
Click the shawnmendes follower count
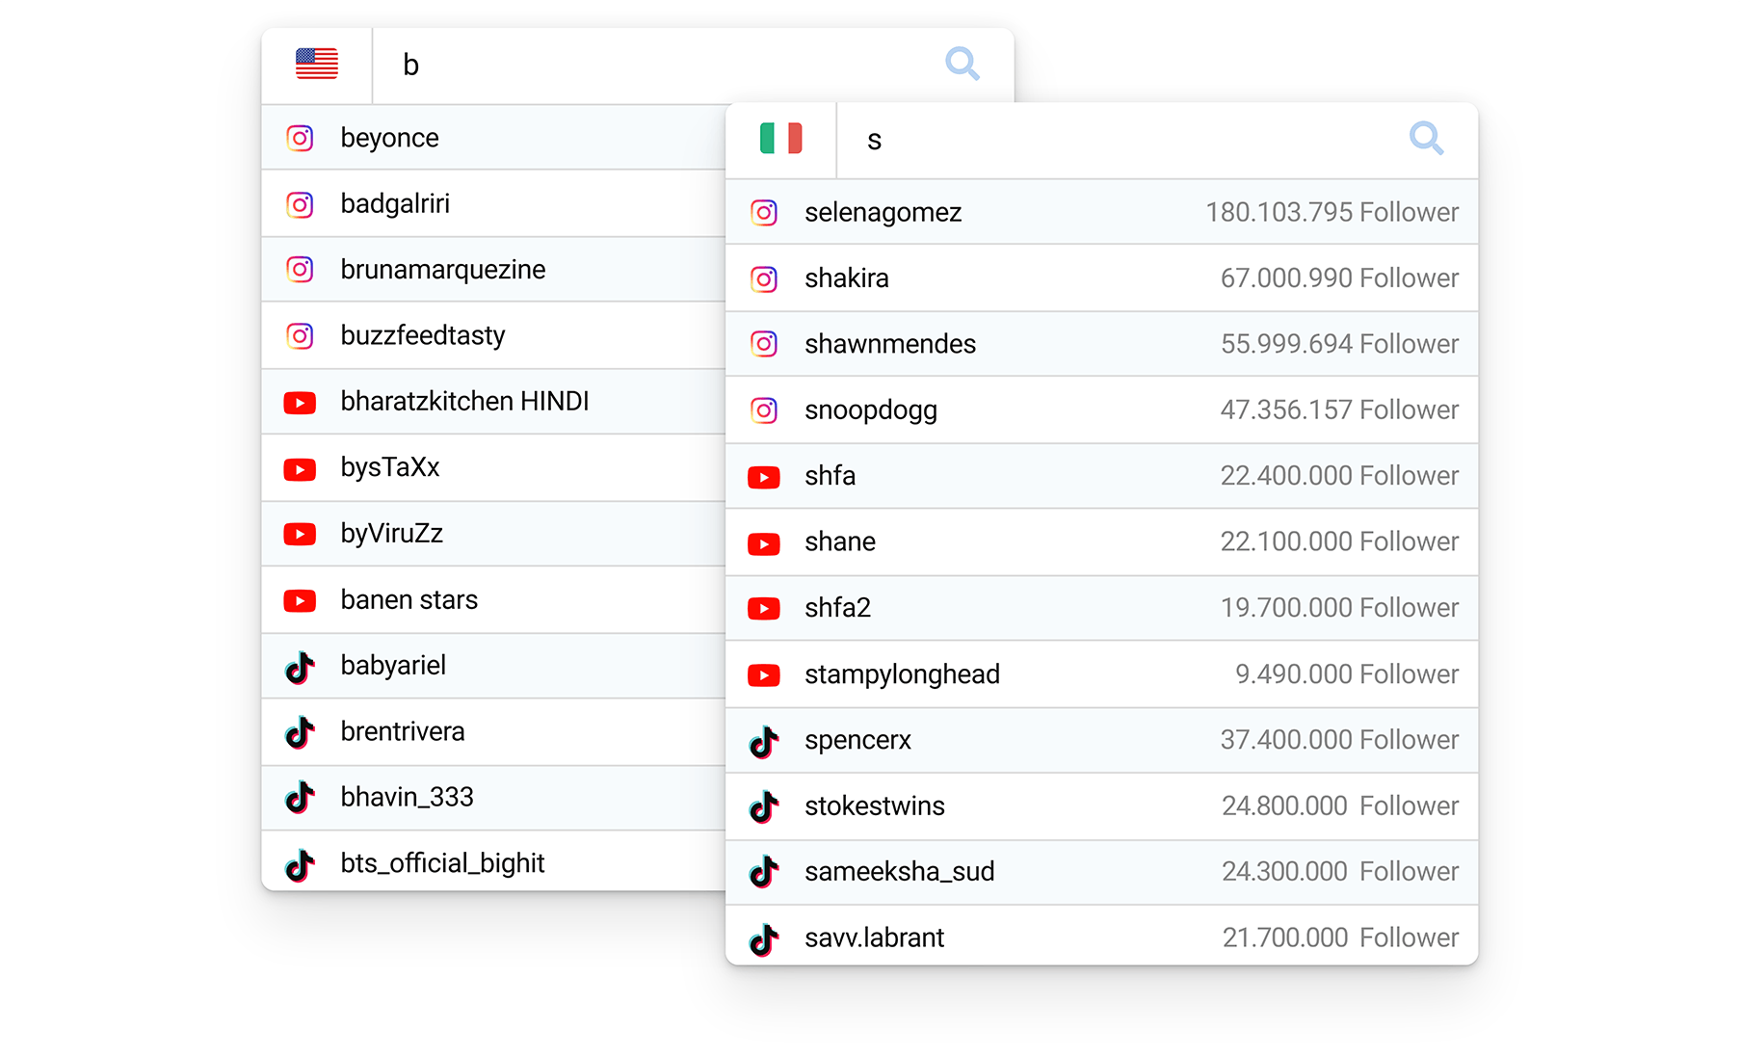pyautogui.click(x=1338, y=344)
